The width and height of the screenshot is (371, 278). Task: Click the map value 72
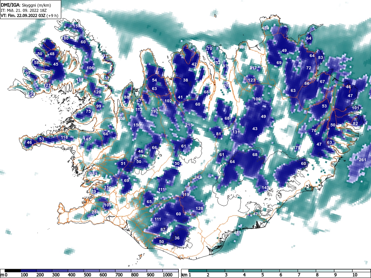click(309, 67)
